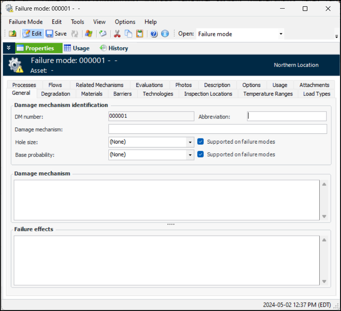Toggle Edit mode in the toolbar

tap(32, 34)
